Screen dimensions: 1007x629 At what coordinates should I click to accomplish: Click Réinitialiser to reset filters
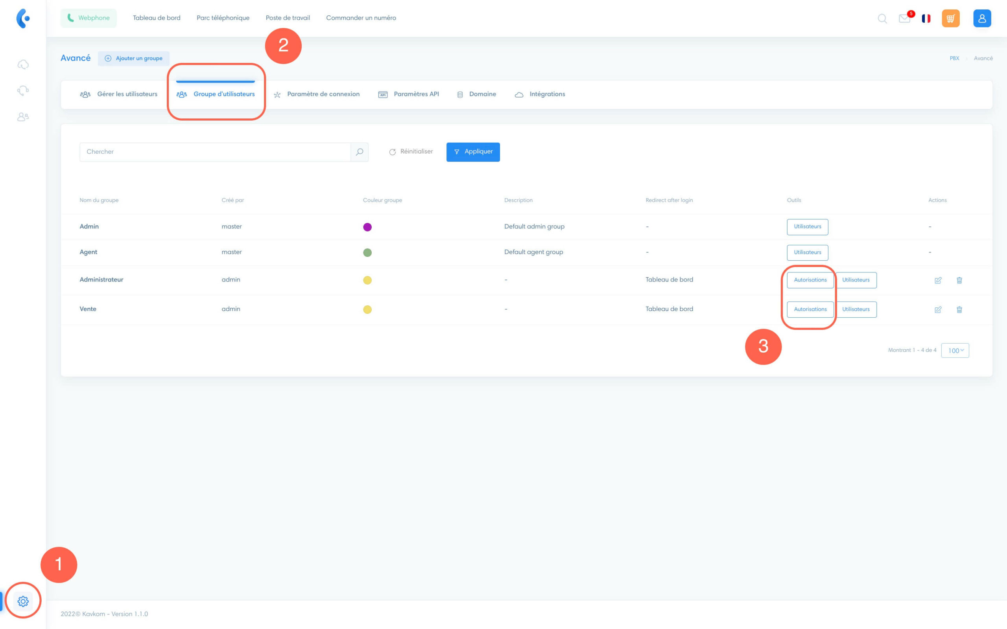tap(411, 151)
